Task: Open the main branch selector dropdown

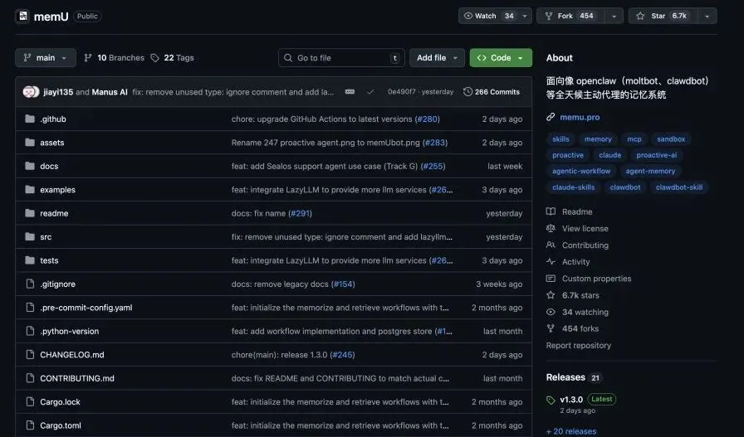Action: (x=46, y=58)
